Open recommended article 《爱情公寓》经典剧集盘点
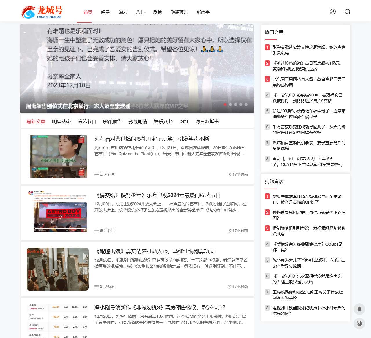 click(x=308, y=247)
